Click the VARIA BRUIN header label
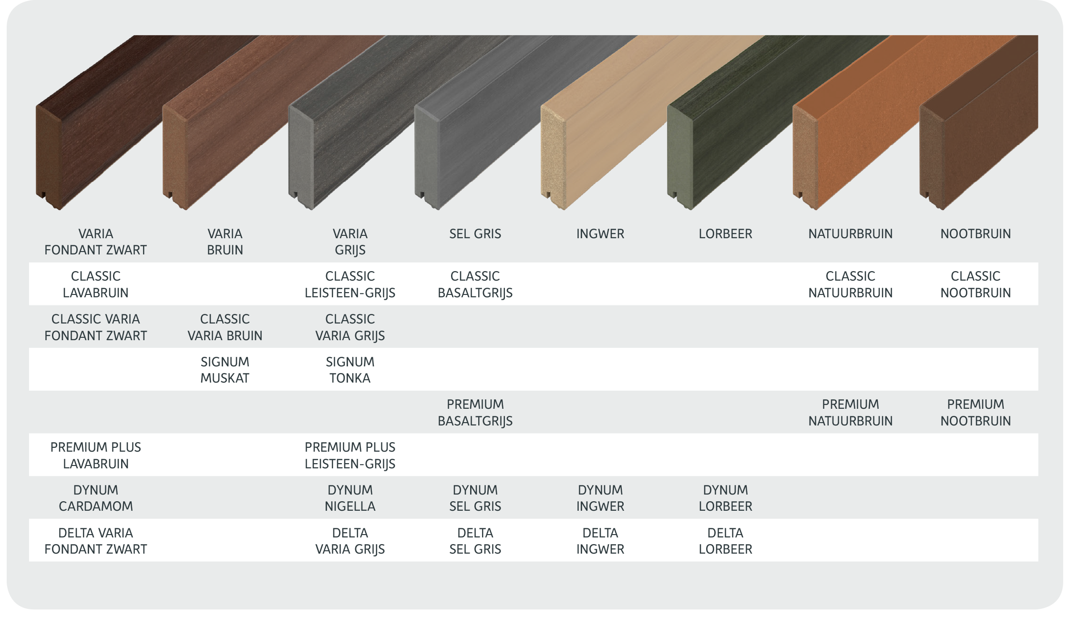The height and width of the screenshot is (617, 1089). [x=225, y=242]
